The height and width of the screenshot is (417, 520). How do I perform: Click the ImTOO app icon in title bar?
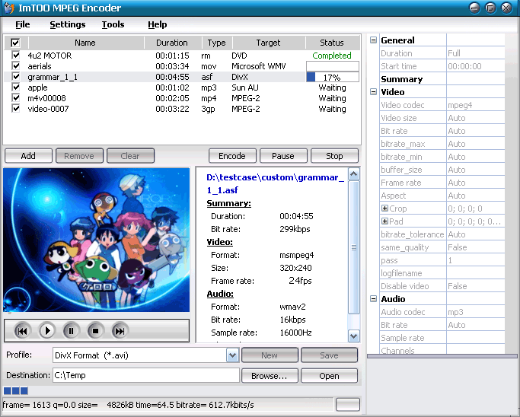tap(10, 8)
